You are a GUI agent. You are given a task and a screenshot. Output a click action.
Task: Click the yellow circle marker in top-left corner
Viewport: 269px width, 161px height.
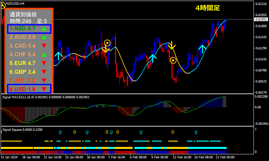(x=2, y=5)
